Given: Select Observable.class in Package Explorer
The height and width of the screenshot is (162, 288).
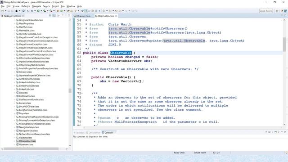Looking at the screenshot, I should 27,141.
